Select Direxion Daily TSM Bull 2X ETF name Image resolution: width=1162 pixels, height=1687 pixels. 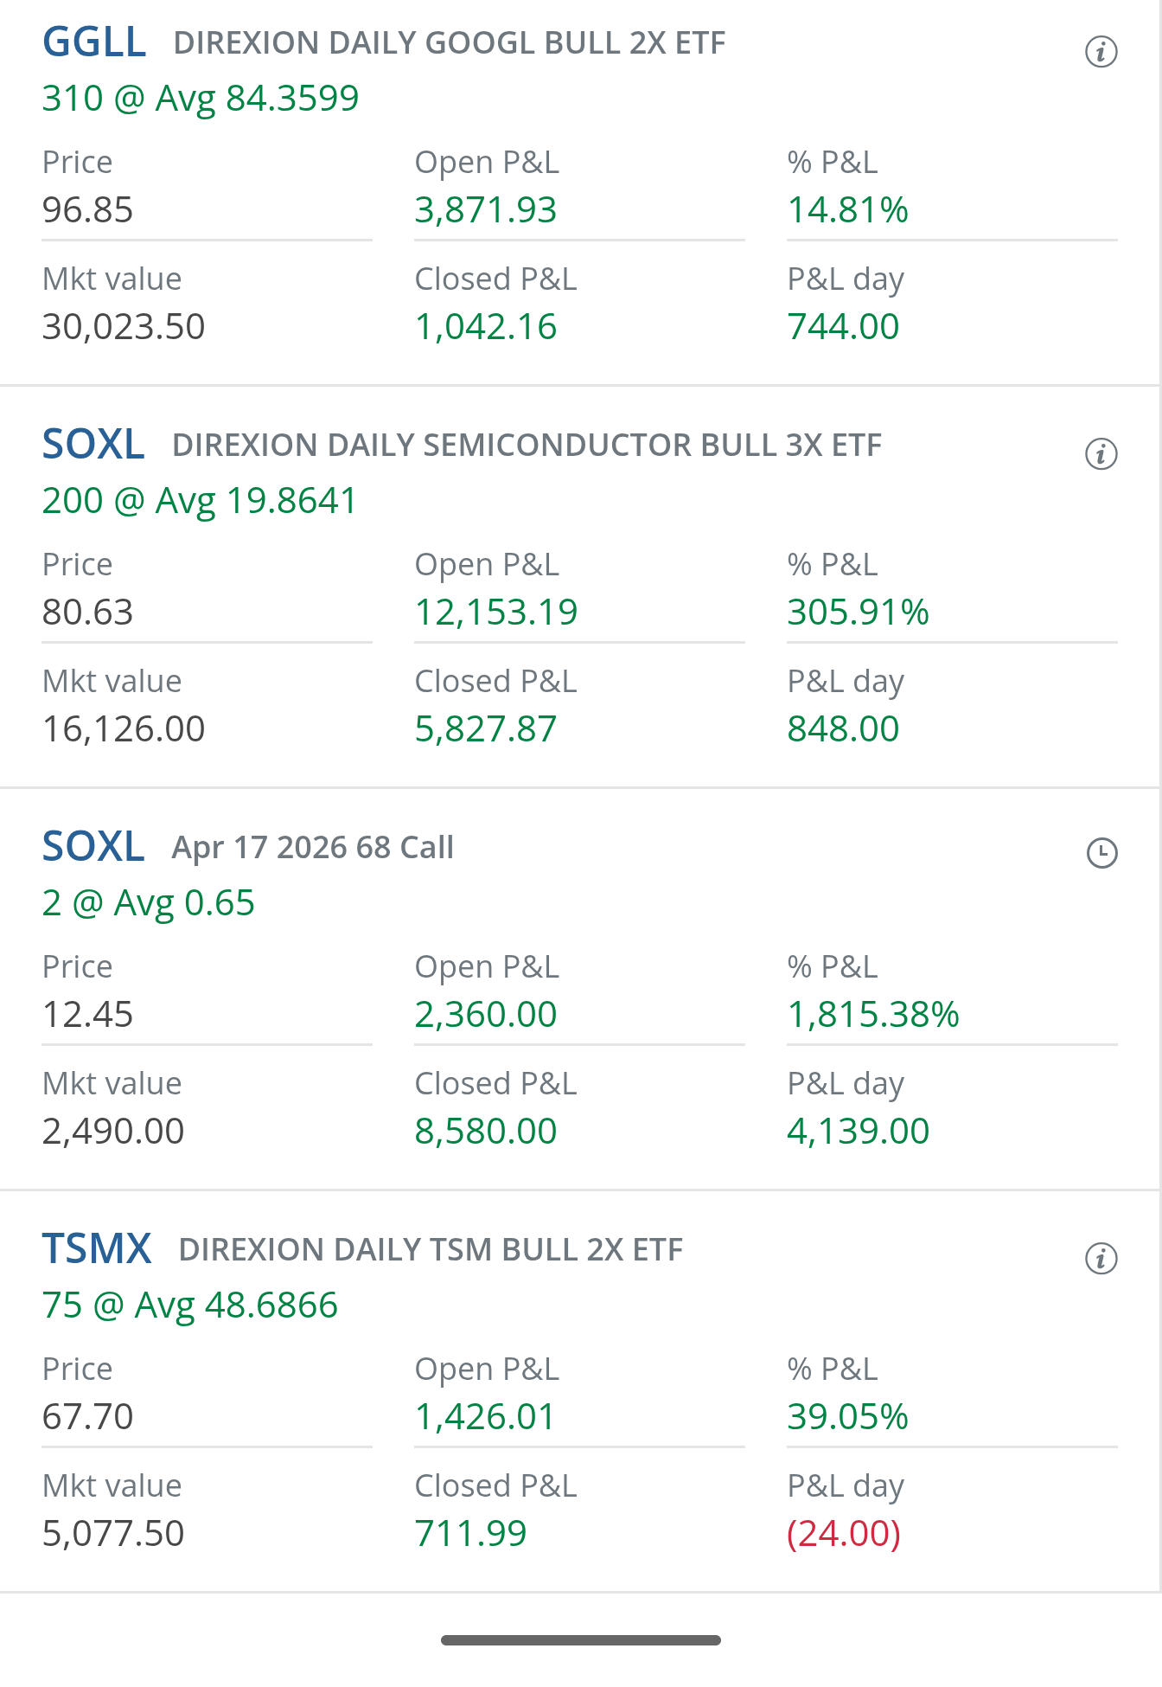coord(431,1250)
